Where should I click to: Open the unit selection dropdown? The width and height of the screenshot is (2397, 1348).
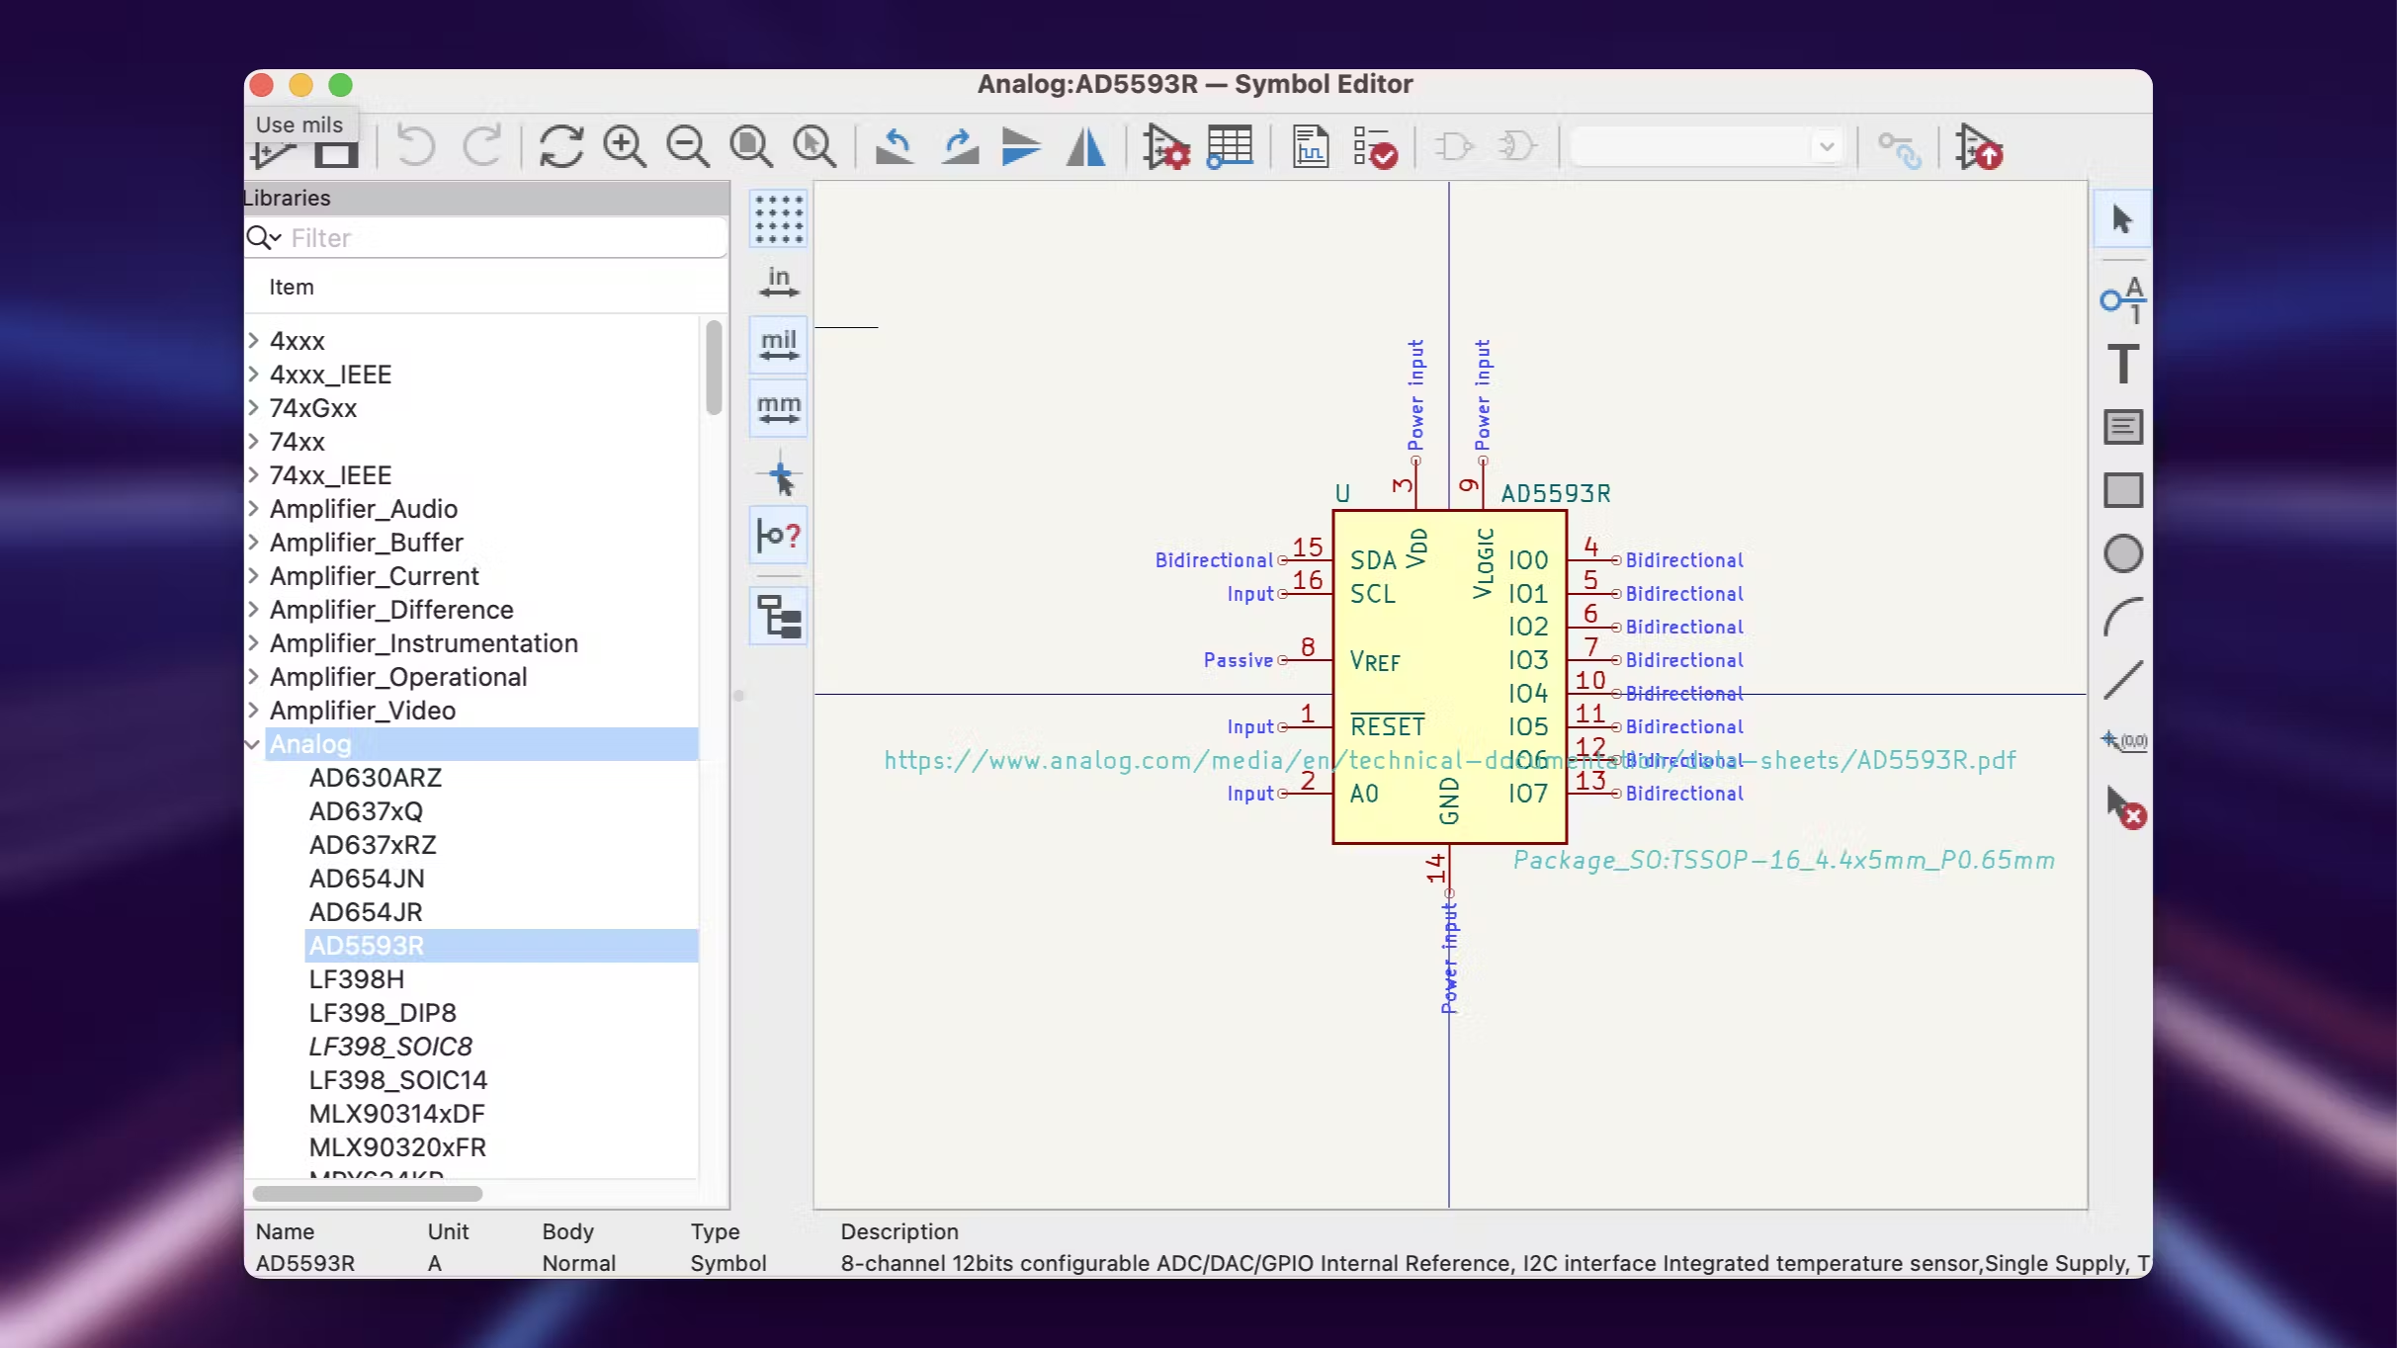[x=1706, y=147]
